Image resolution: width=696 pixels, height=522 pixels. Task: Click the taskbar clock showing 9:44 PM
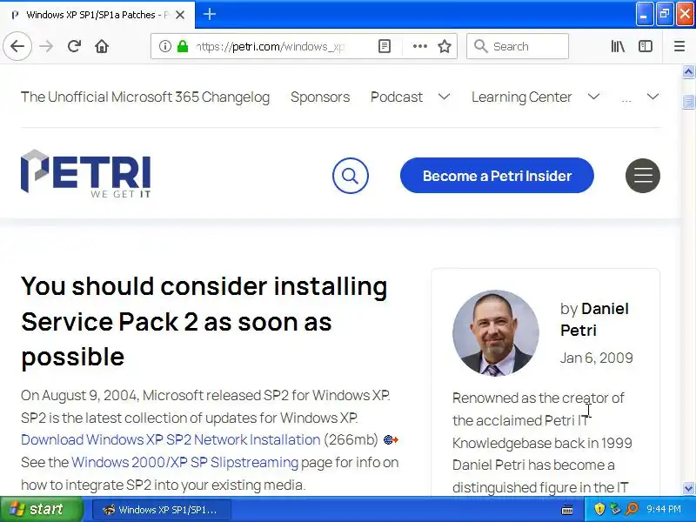pos(663,509)
